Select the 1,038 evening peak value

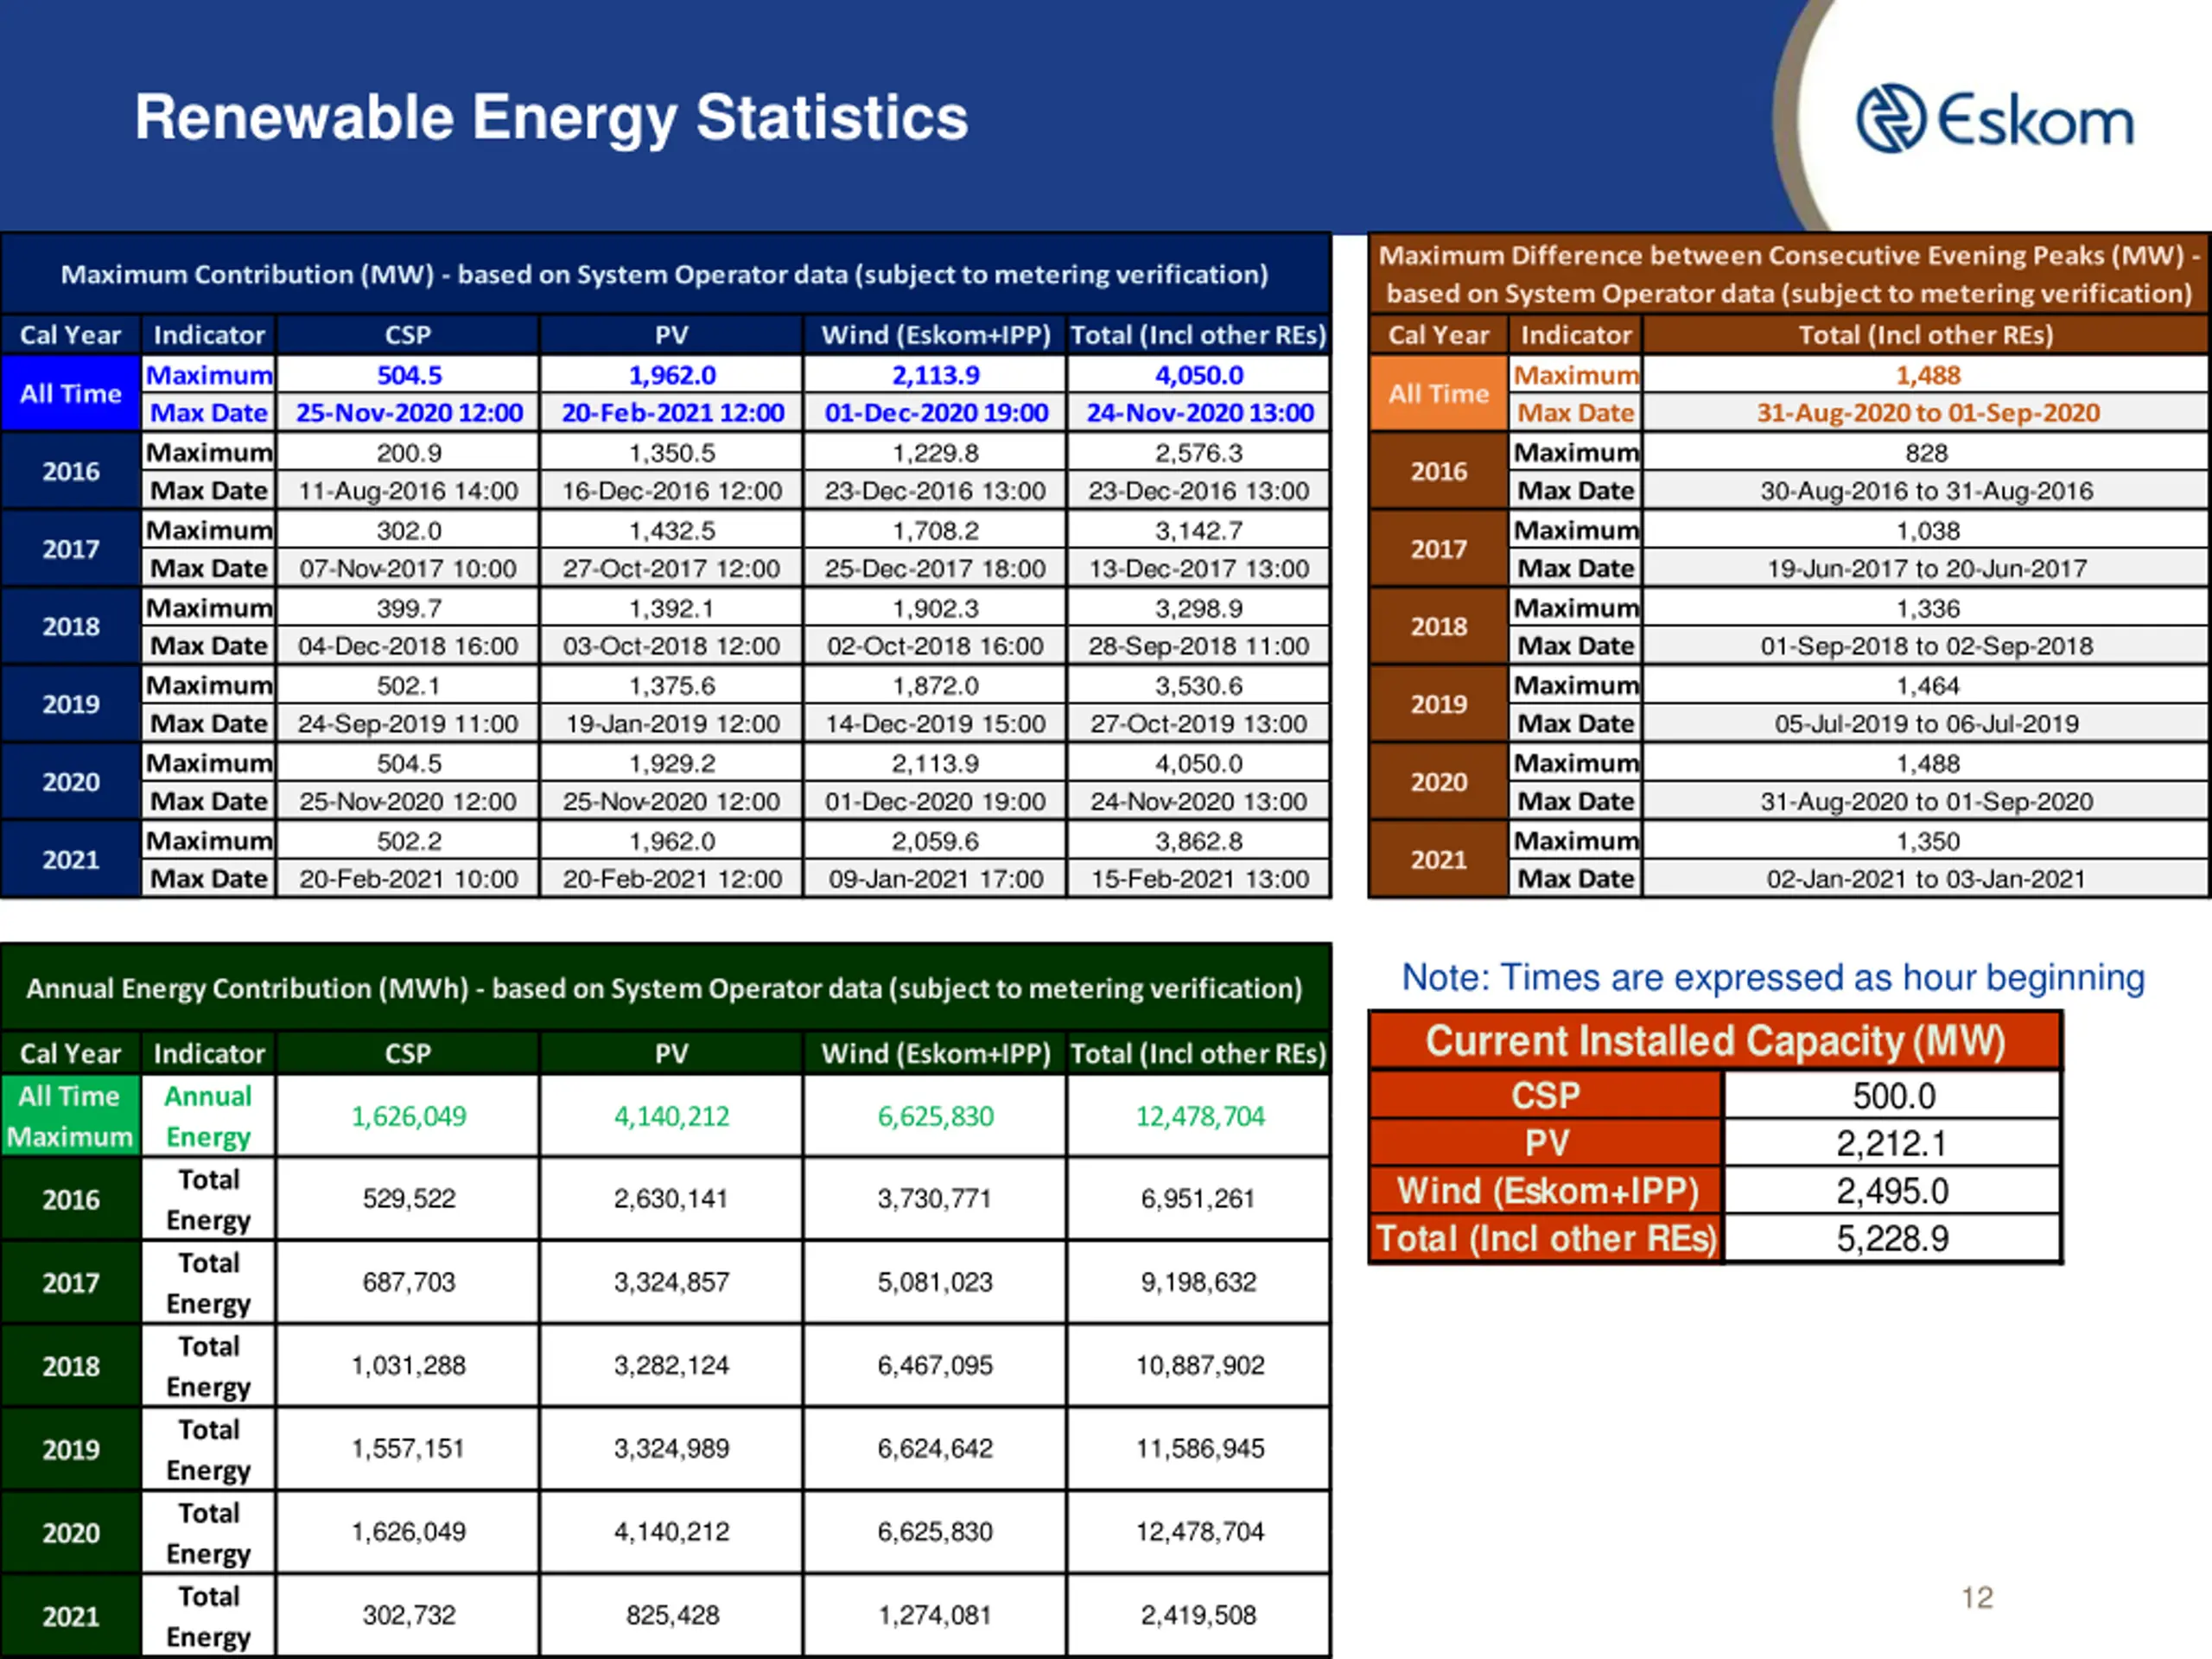[1928, 531]
